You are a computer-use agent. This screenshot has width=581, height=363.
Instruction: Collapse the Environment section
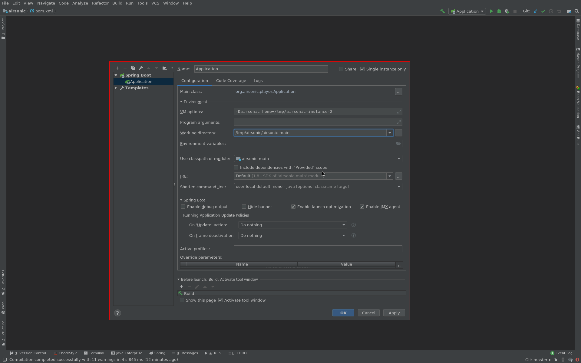click(x=181, y=102)
